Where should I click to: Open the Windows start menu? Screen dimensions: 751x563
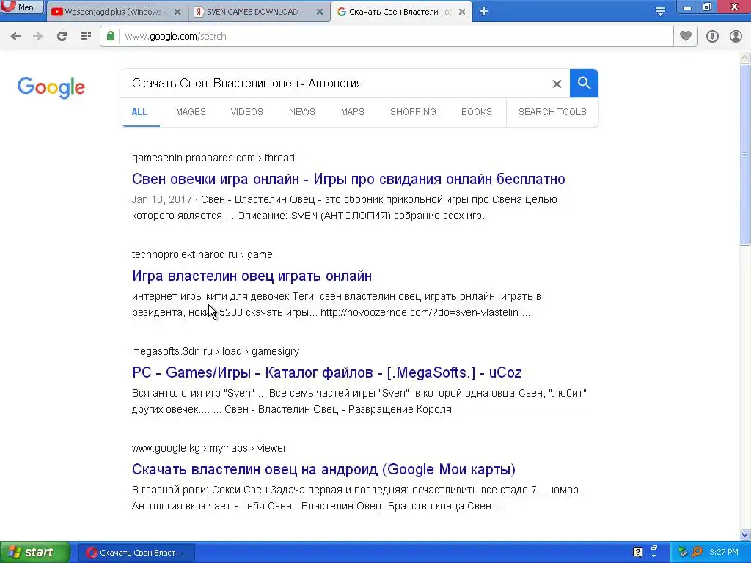click(x=34, y=553)
